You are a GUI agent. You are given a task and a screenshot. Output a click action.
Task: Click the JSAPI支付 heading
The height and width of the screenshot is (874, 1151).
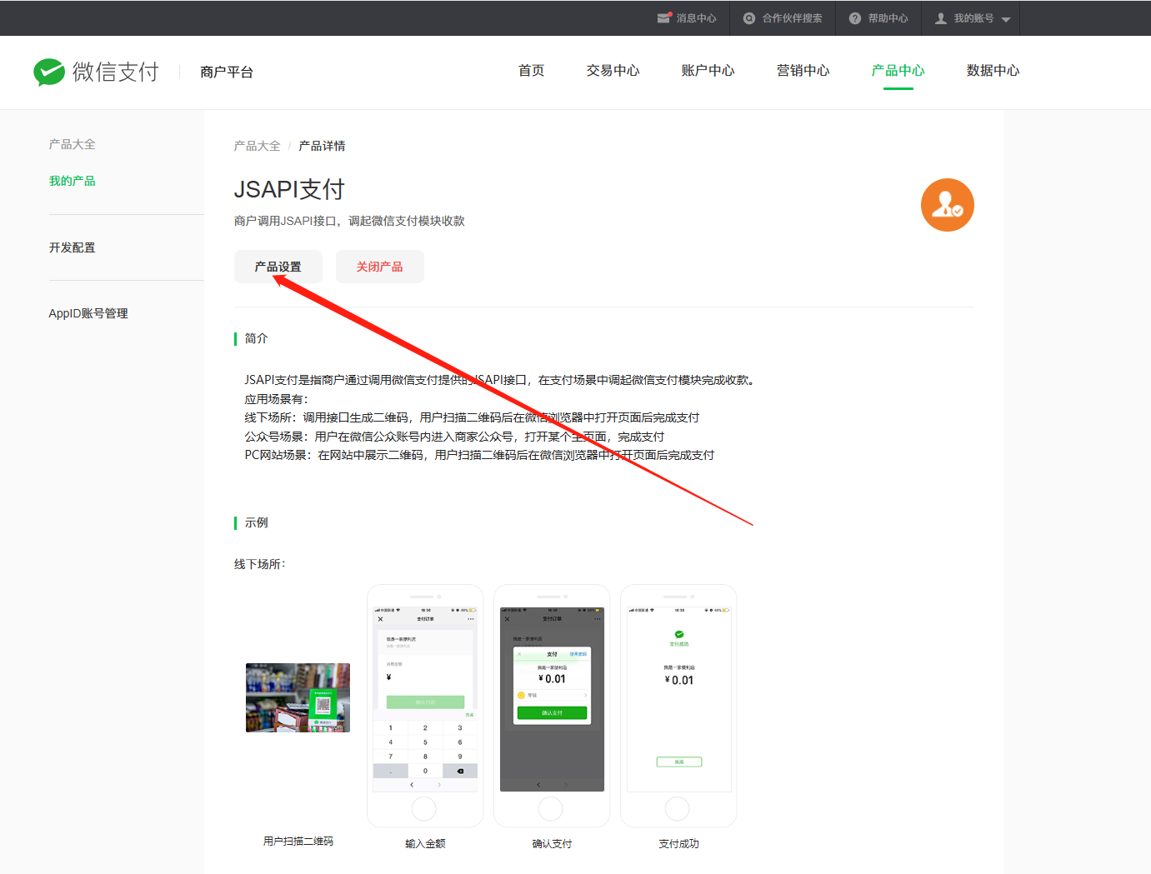point(289,189)
